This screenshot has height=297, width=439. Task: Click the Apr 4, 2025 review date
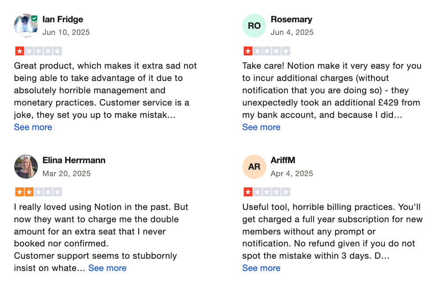click(x=292, y=173)
